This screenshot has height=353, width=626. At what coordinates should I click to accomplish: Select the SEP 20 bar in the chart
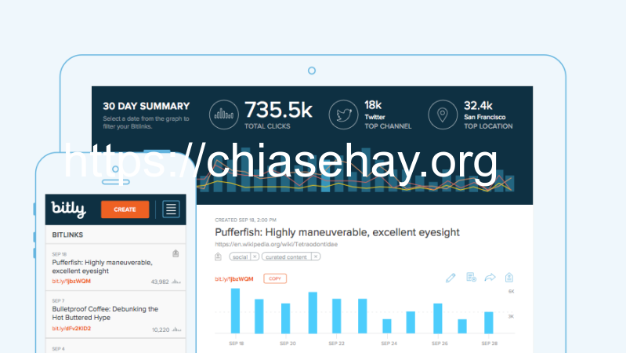[285, 318]
